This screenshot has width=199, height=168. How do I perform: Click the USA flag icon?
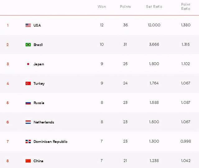pyautogui.click(x=28, y=25)
